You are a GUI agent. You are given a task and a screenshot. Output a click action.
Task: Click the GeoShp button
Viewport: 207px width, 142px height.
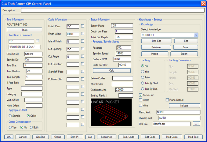pyautogui.click(x=41, y=137)
